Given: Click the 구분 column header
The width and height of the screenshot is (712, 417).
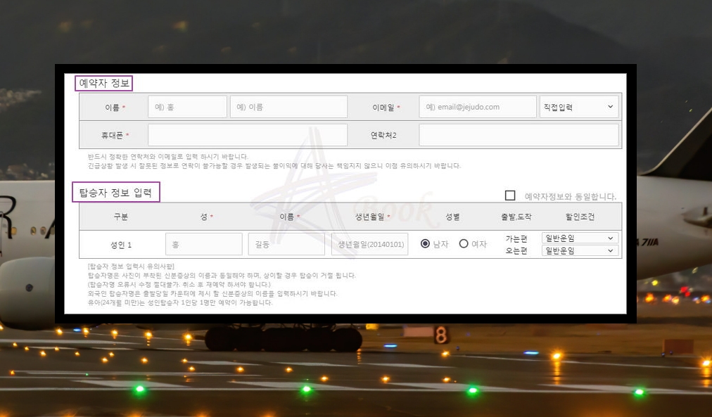Looking at the screenshot, I should (x=121, y=217).
